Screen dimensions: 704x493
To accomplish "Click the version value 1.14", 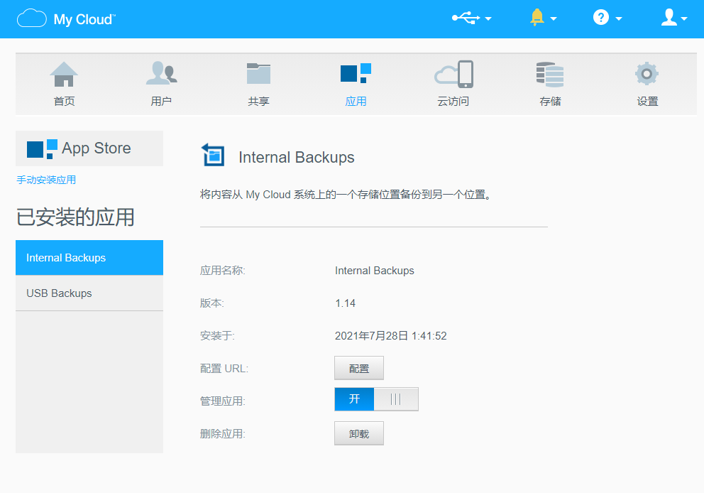I will pyautogui.click(x=346, y=303).
